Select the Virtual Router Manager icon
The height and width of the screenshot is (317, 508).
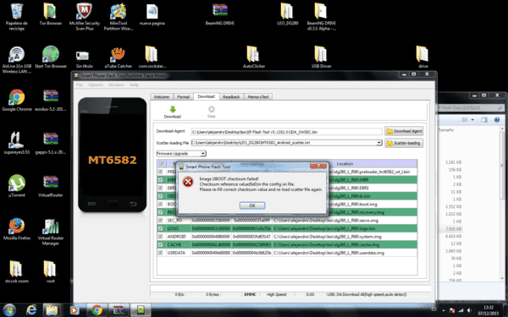pos(51,232)
